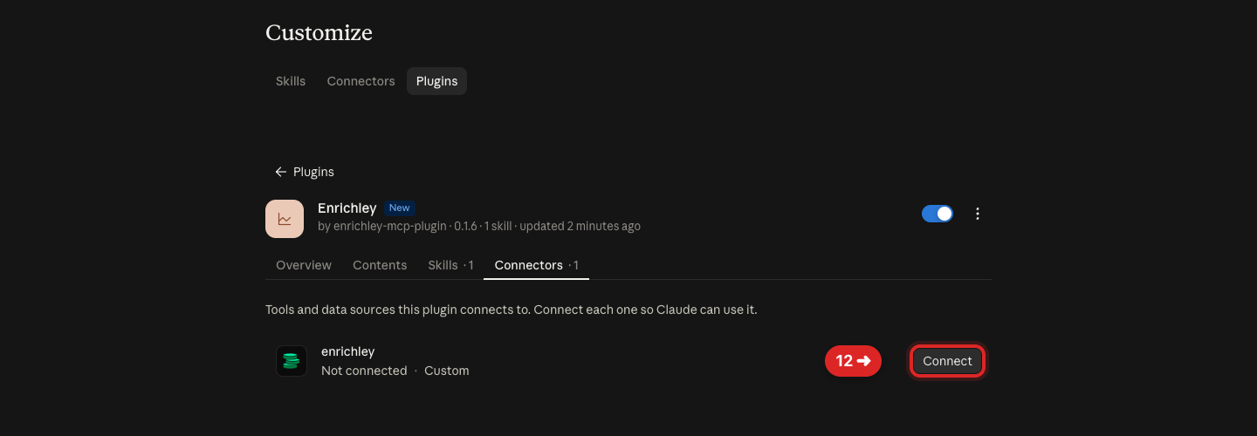Click the Enrichley plugin chart icon
Viewport: 1257px width, 436px height.
(x=285, y=219)
